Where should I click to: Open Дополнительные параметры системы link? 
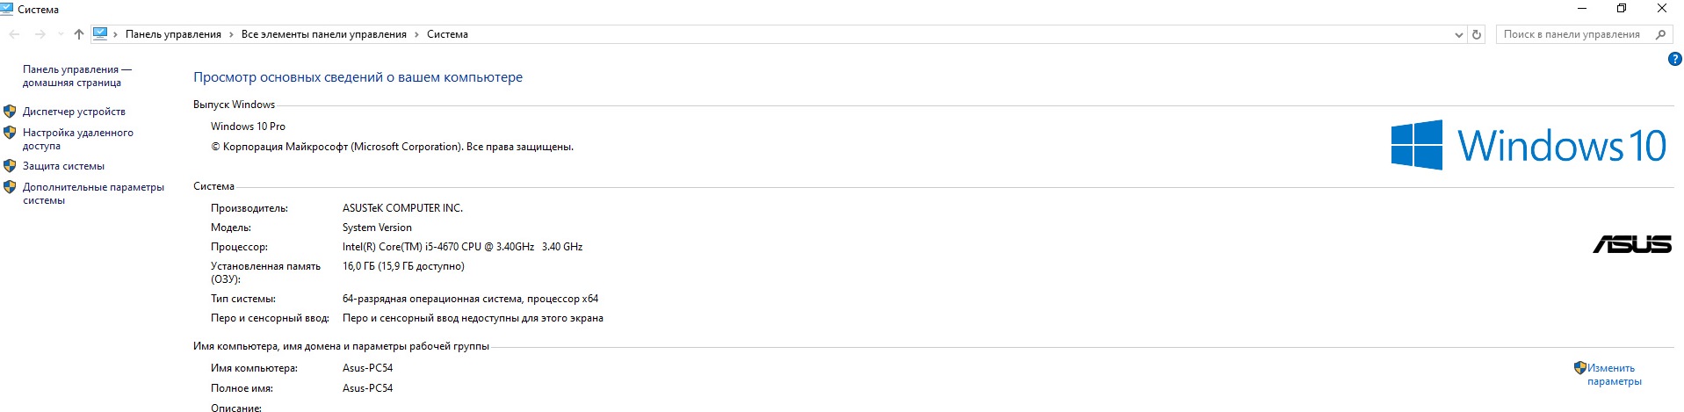(93, 193)
